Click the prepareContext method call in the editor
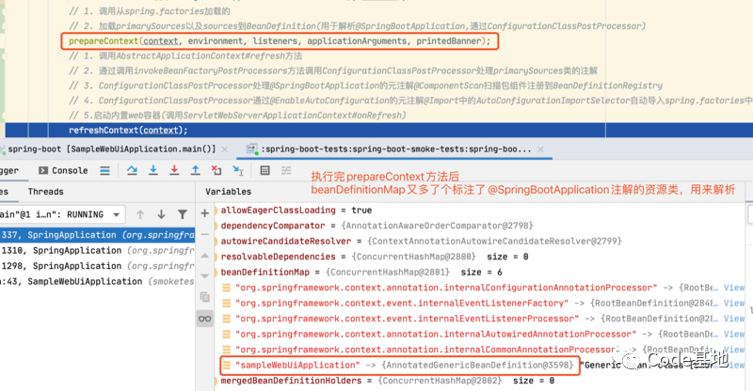The height and width of the screenshot is (391, 753). pos(280,41)
